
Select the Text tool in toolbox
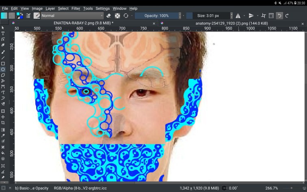(3, 33)
